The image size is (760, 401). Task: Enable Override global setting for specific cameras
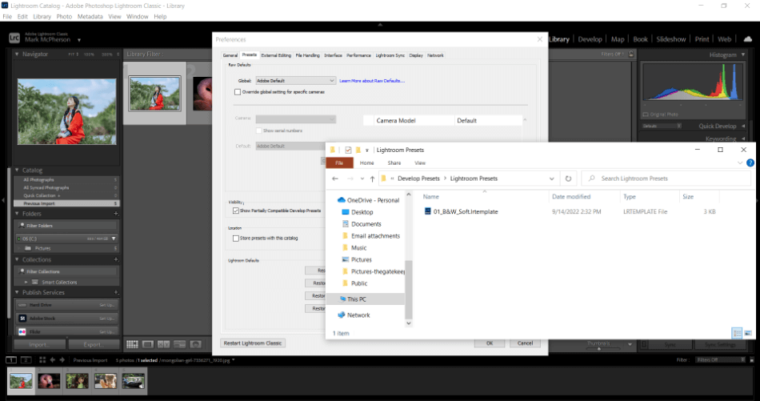[x=237, y=92]
